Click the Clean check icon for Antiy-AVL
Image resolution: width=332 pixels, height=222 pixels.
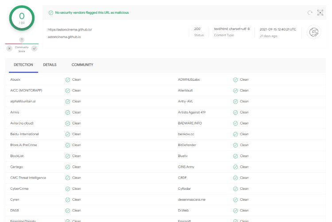[235, 102]
